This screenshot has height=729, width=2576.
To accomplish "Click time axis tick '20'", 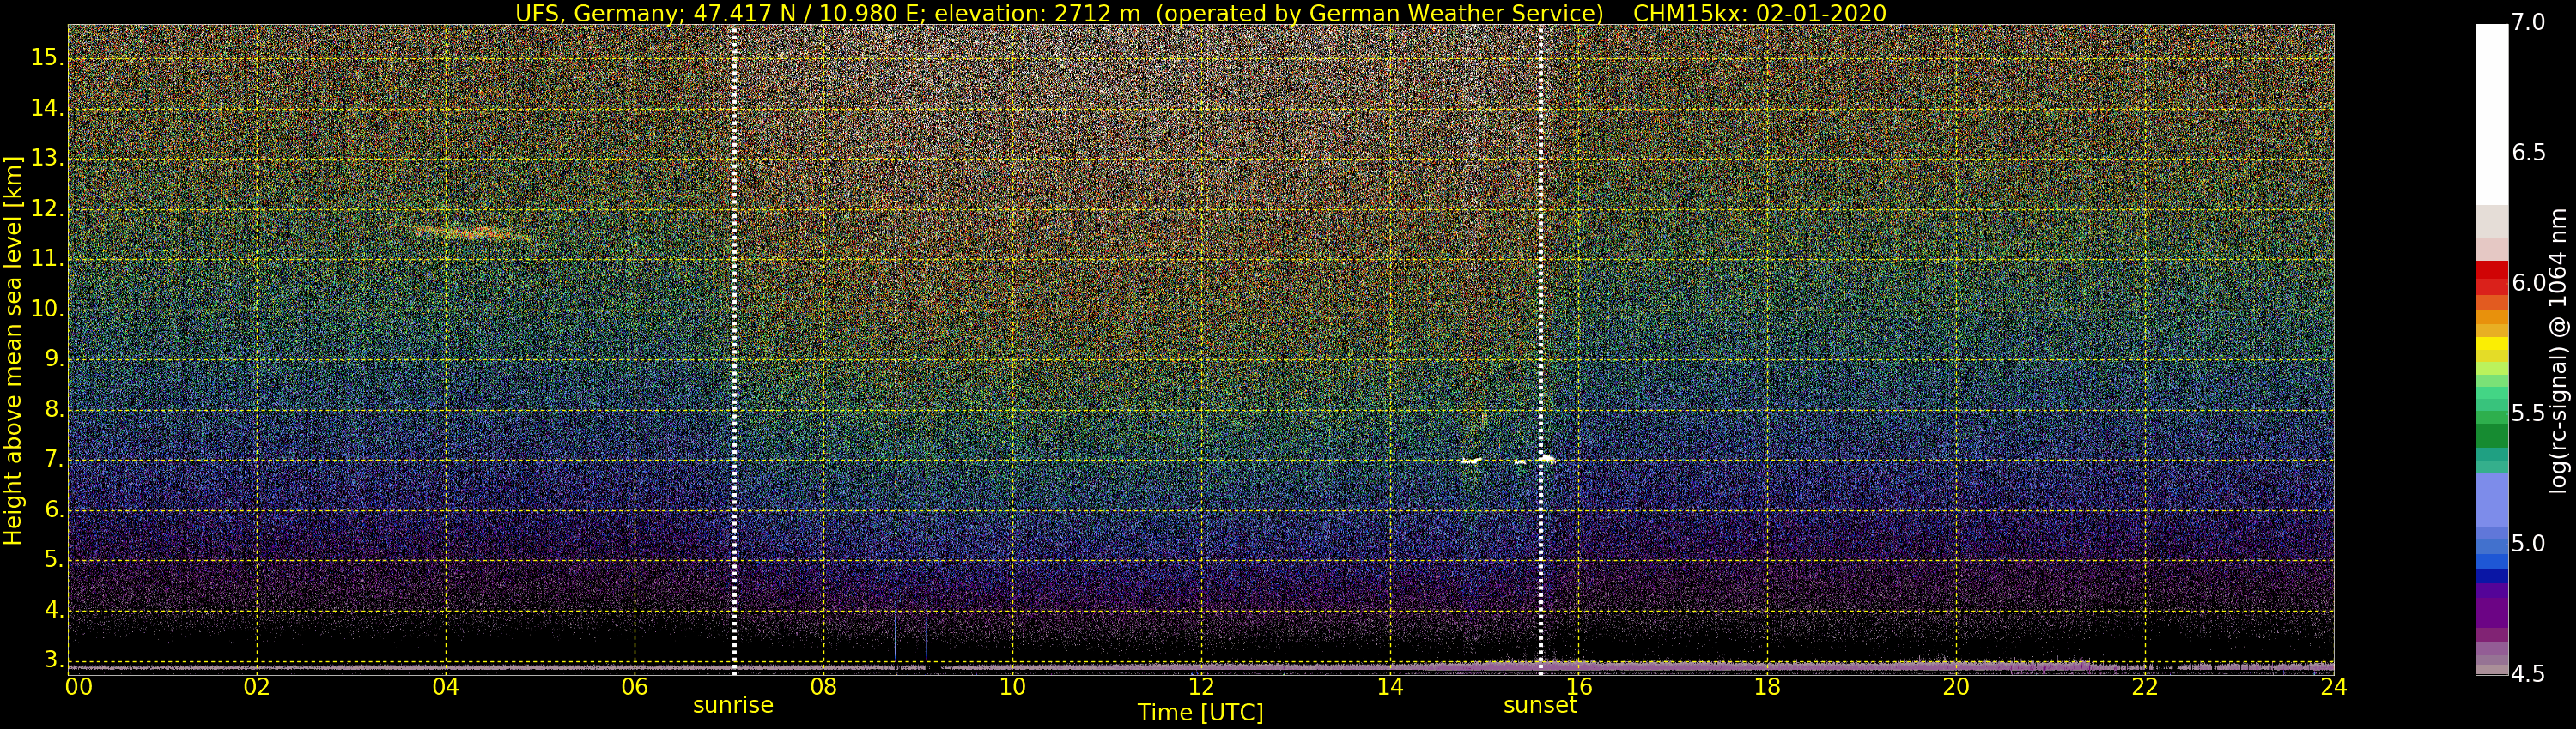I will tap(1956, 687).
